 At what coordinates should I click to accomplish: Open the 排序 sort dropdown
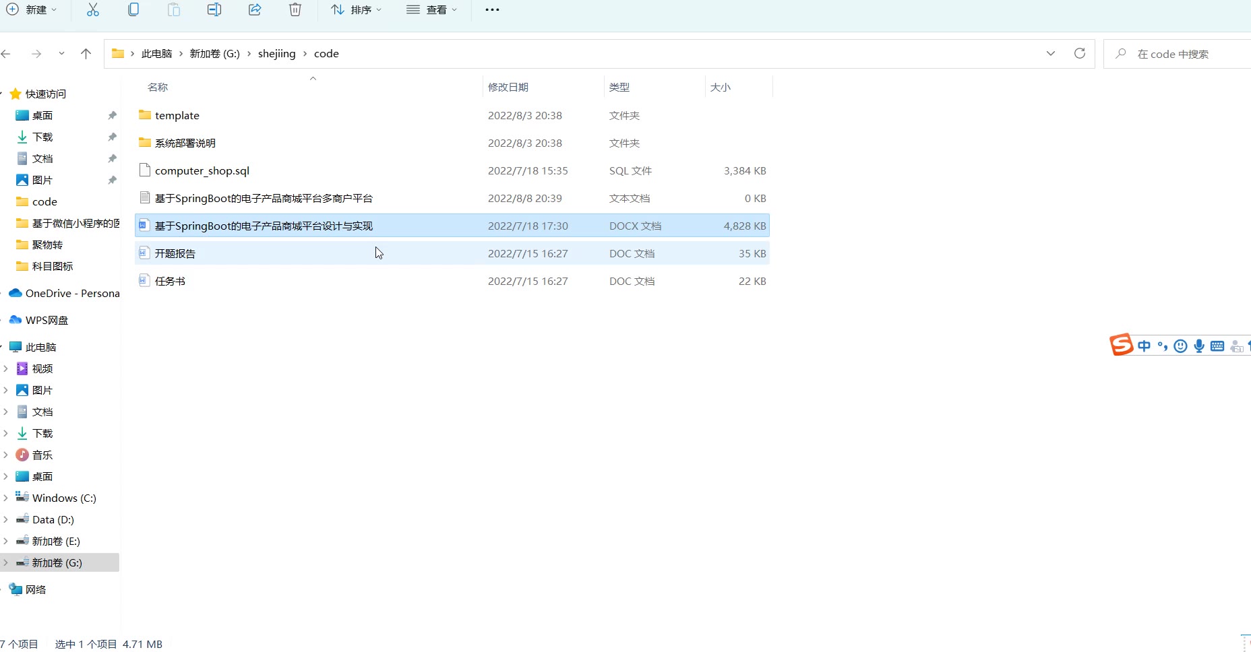tap(357, 9)
